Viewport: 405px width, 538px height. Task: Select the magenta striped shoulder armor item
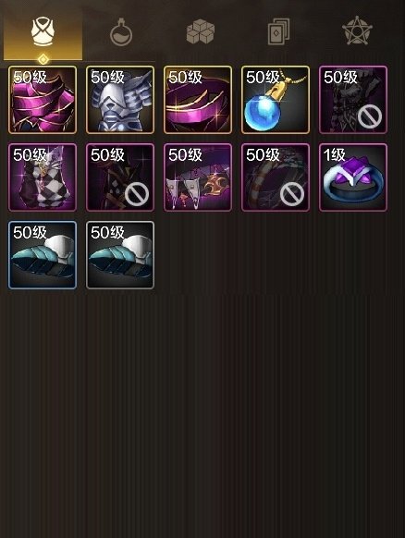click(x=43, y=100)
